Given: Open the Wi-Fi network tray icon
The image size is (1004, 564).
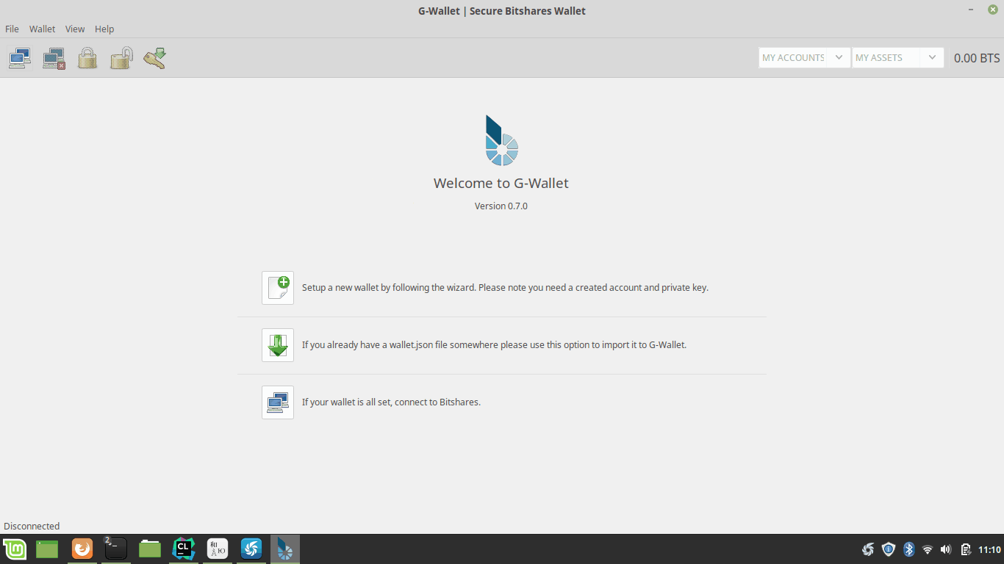Looking at the screenshot, I should 928,549.
